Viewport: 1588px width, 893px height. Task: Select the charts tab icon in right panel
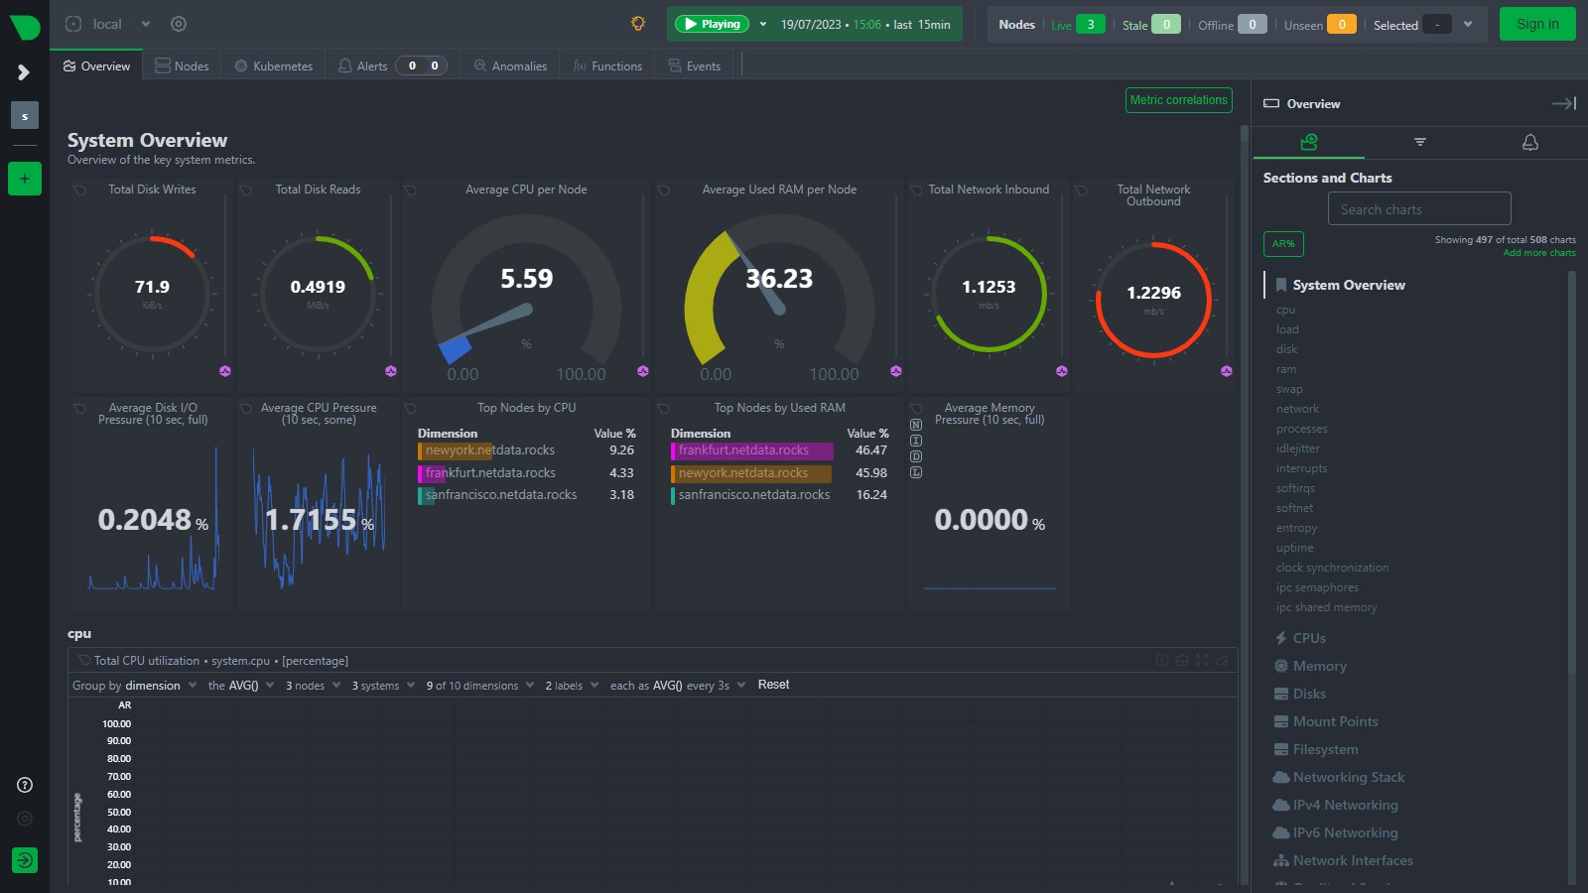point(1308,143)
